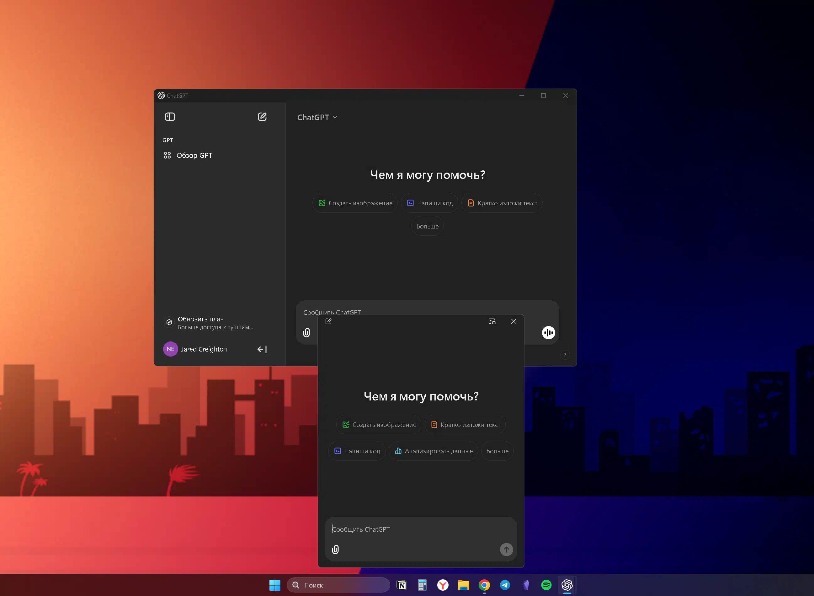The image size is (814, 596).
Task: Close the companion window
Action: click(x=514, y=321)
